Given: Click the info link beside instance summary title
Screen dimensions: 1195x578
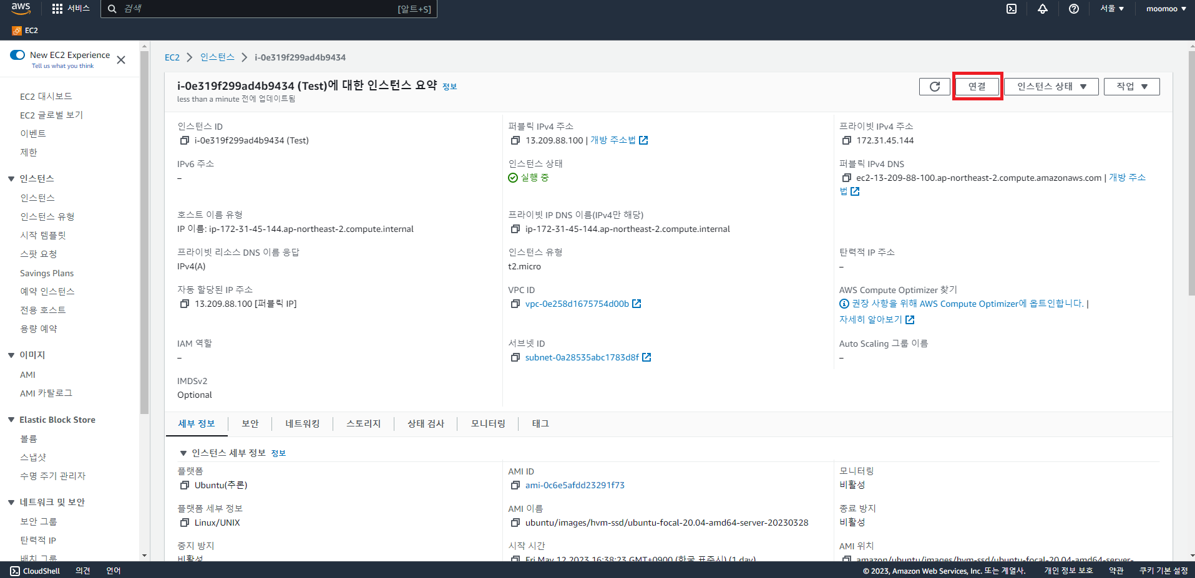Looking at the screenshot, I should [449, 87].
